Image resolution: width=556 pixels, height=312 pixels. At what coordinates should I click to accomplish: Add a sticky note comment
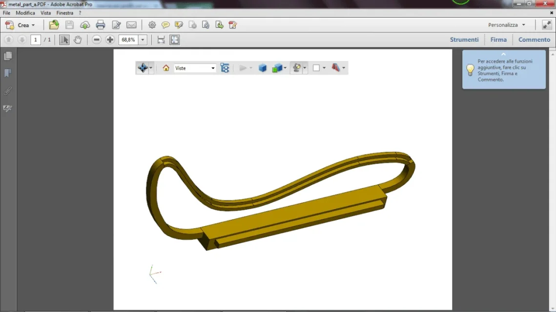click(x=165, y=25)
